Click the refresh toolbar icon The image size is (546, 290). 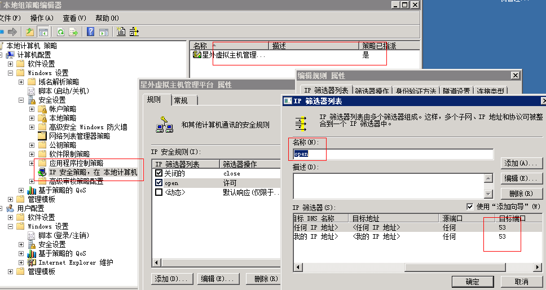tap(60, 32)
